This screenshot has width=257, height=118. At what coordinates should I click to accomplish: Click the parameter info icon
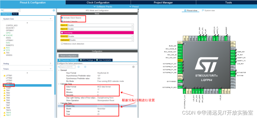(x=133, y=67)
